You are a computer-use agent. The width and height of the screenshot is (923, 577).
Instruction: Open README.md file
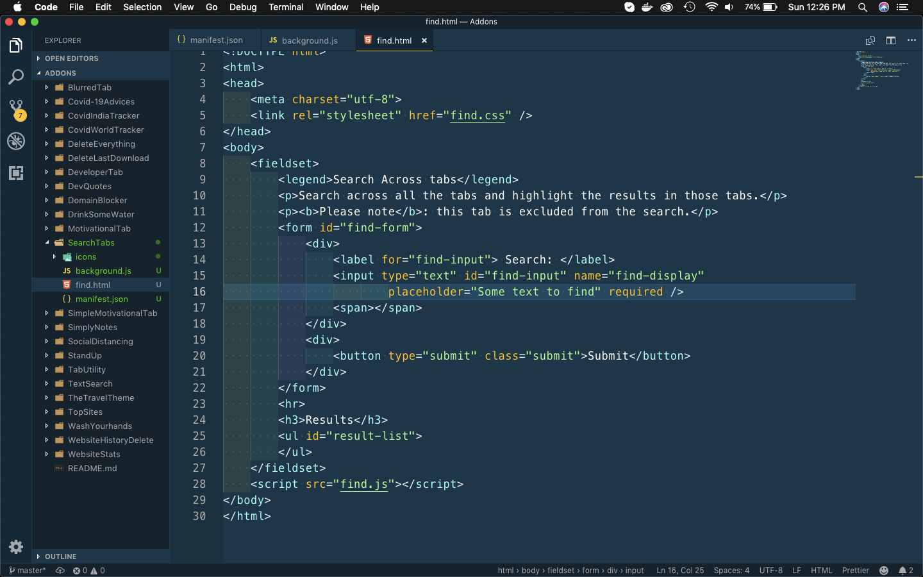[101, 468]
